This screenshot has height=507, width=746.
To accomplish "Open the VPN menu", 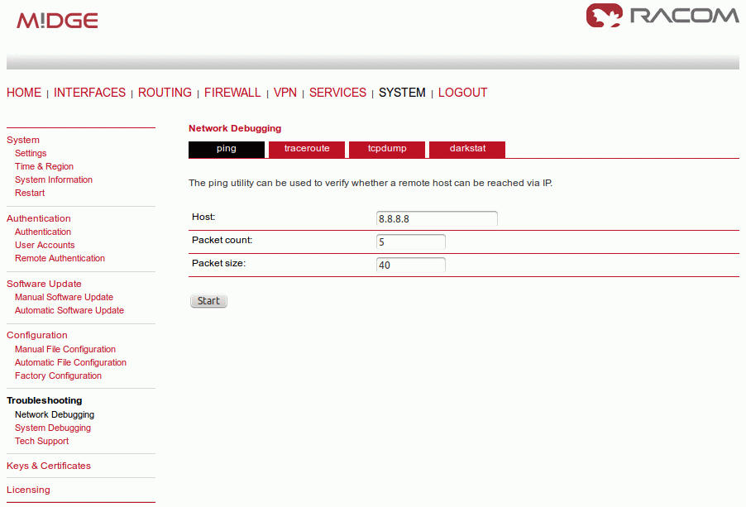I will (285, 93).
